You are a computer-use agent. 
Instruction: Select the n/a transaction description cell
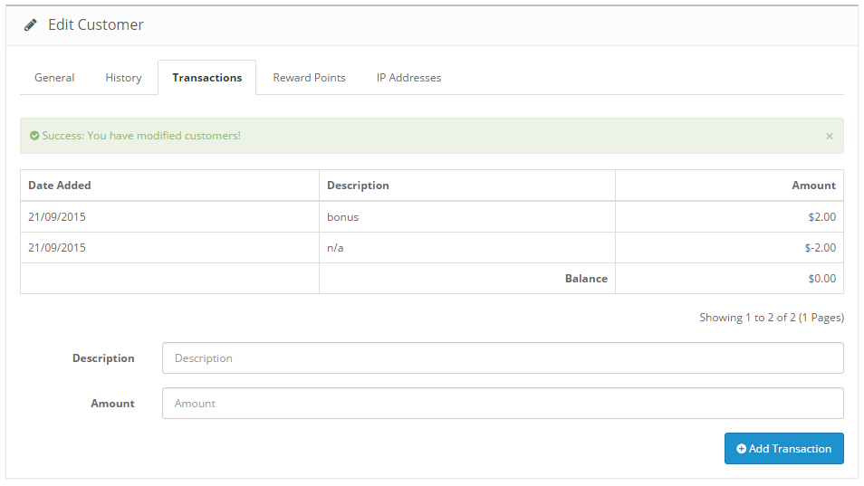pos(336,248)
